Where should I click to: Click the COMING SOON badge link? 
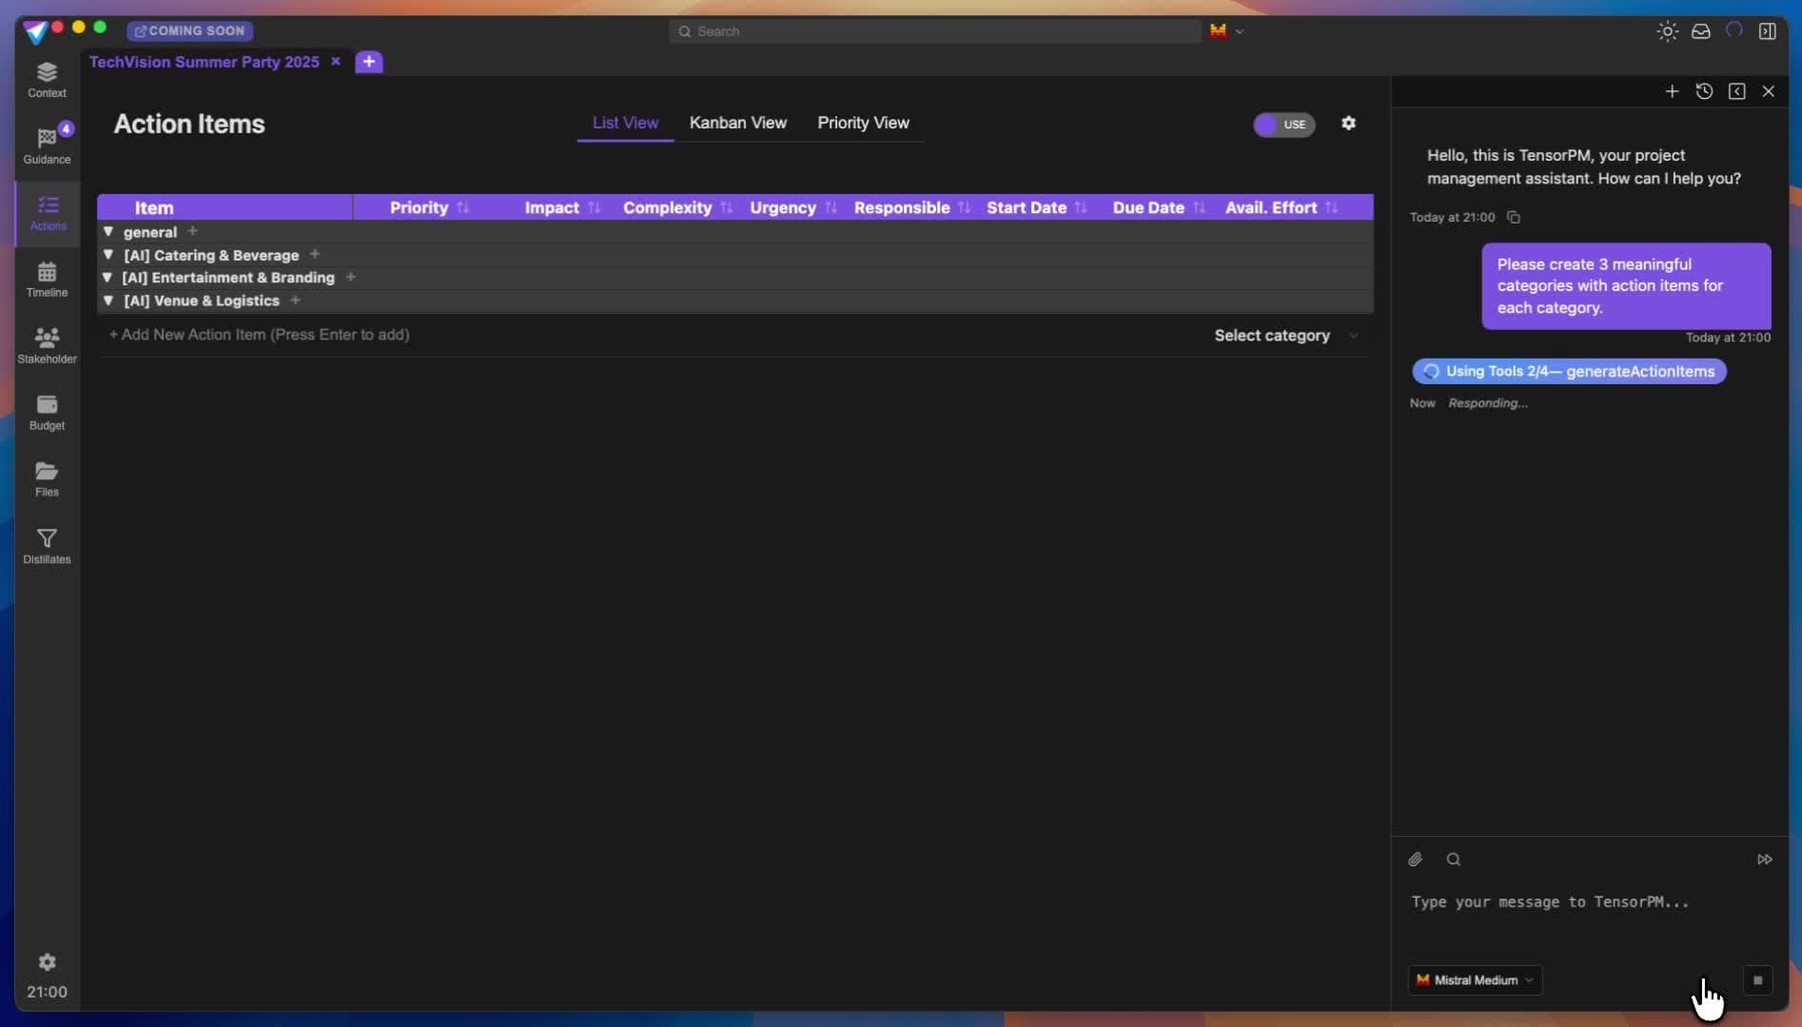(189, 30)
